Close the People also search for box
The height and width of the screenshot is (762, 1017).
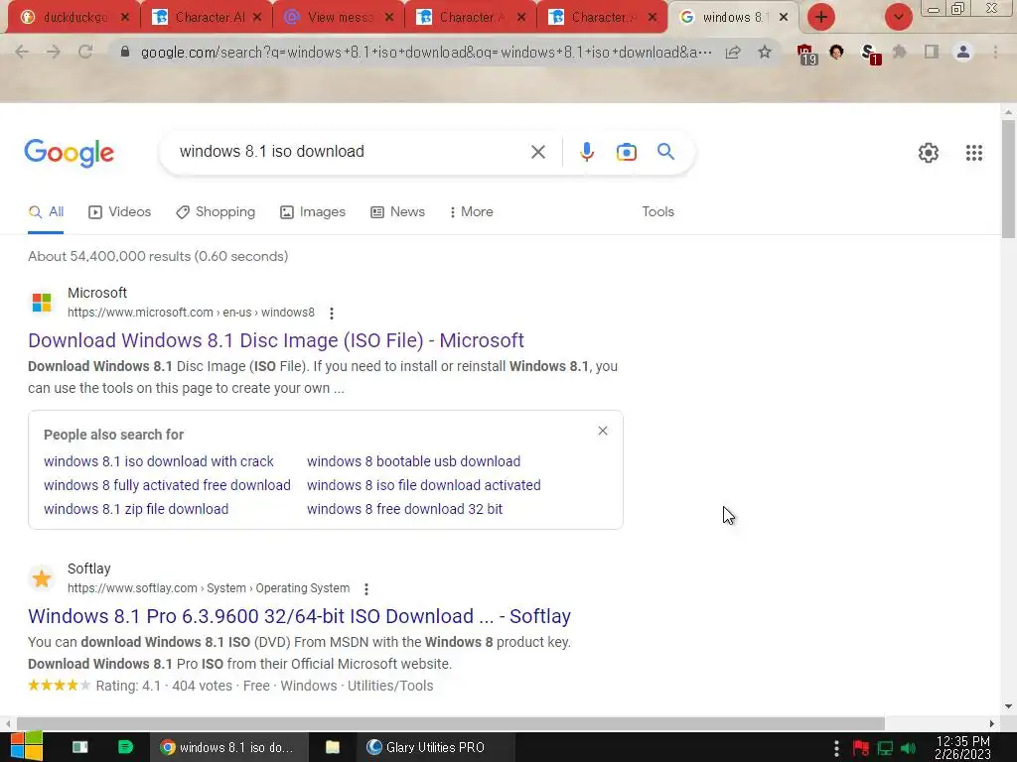(x=603, y=431)
